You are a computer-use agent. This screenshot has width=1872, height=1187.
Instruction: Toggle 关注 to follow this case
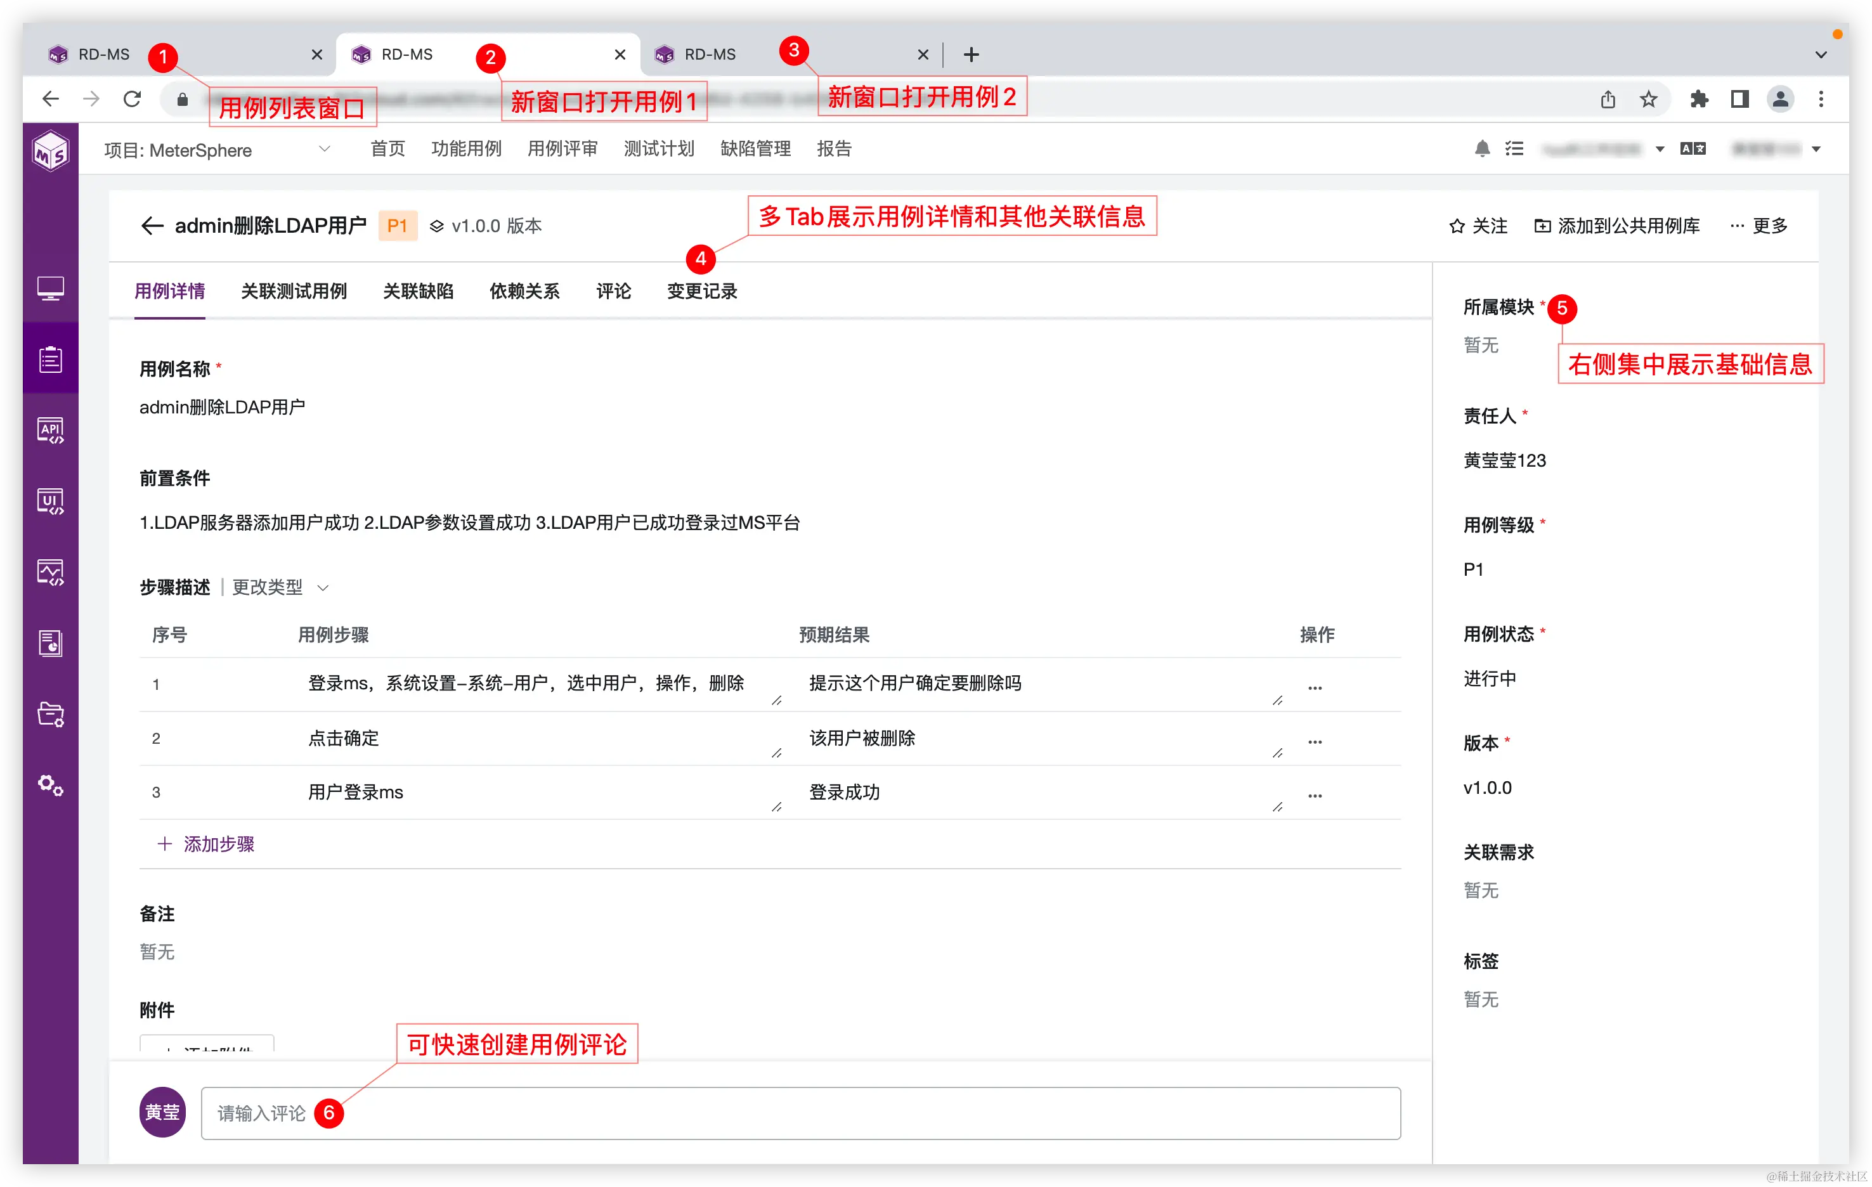click(1478, 226)
